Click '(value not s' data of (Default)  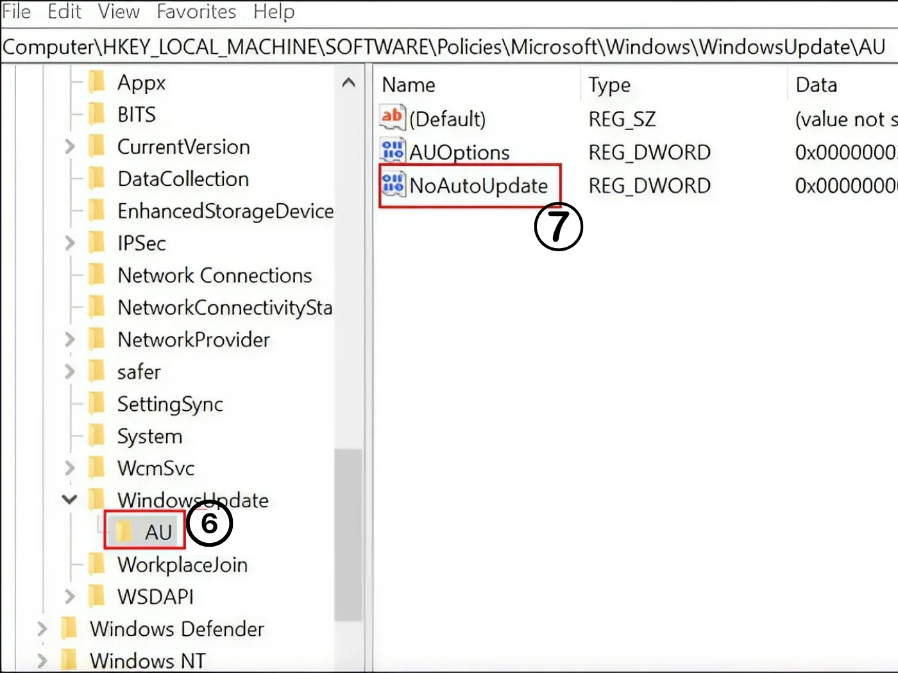pyautogui.click(x=846, y=119)
